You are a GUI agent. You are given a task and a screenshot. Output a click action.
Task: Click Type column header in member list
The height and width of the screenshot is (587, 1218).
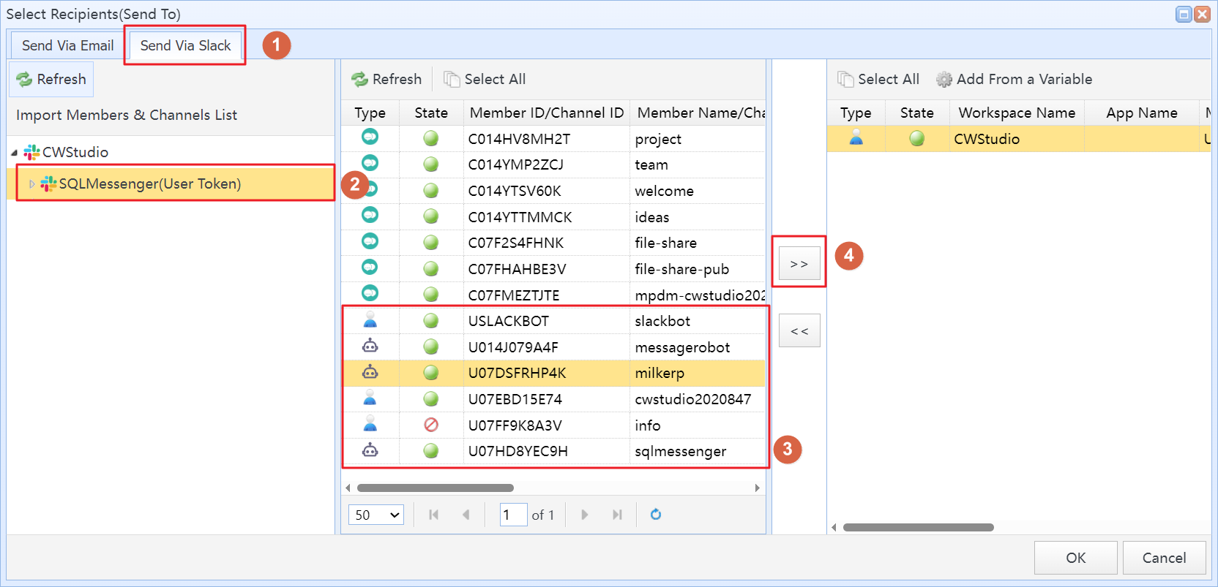click(370, 113)
